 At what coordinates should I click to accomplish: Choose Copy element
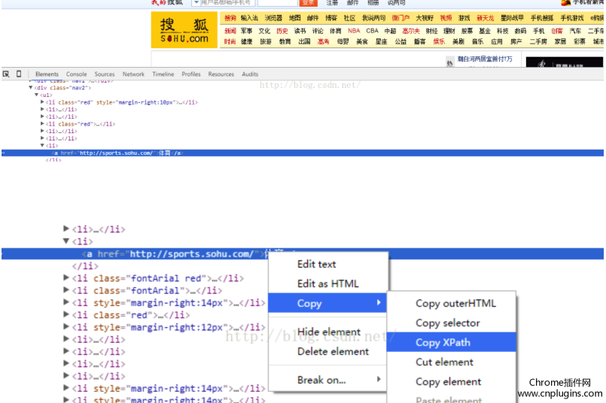click(x=449, y=382)
